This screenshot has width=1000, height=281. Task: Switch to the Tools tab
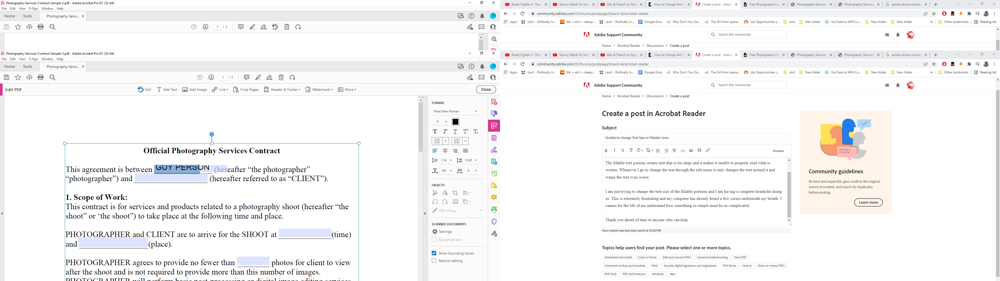click(x=28, y=67)
